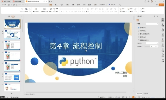Image resolution: width=166 pixels, height=100 pixels.
Task: Click the Bold formatting button
Action: coord(61,12)
